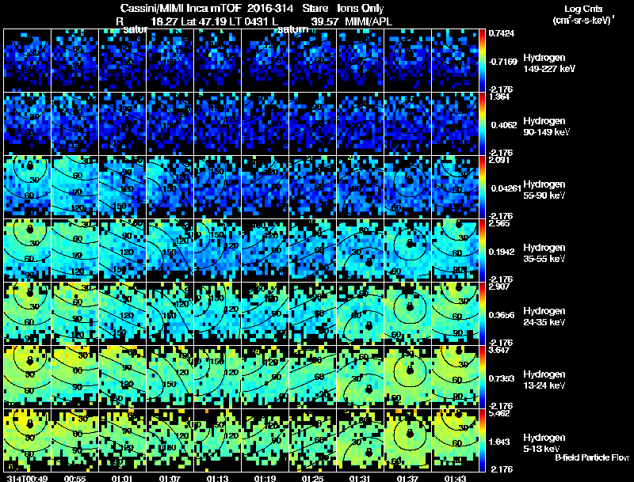Select the Hydrogen 55-90 keV panel at 01:31
This screenshot has height=482, width=634.
coord(360,188)
